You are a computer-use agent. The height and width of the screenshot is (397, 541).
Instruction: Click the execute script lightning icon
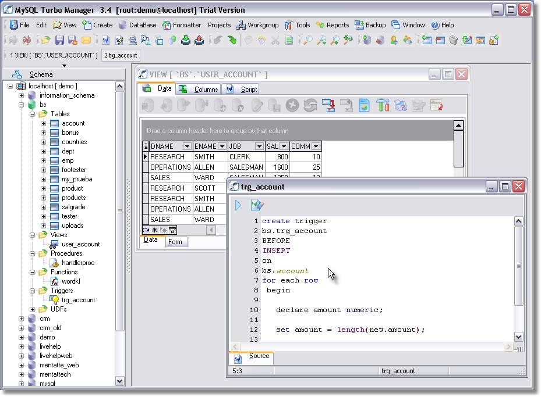pyautogui.click(x=119, y=40)
